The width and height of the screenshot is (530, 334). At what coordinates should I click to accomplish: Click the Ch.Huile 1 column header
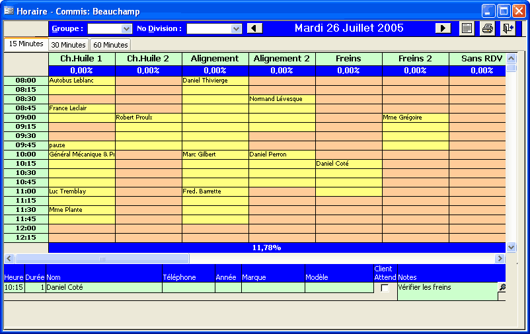coord(81,59)
